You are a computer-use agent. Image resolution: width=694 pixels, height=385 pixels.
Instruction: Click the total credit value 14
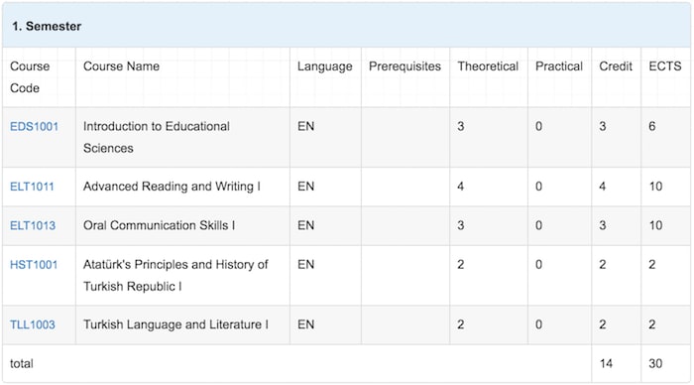point(606,364)
